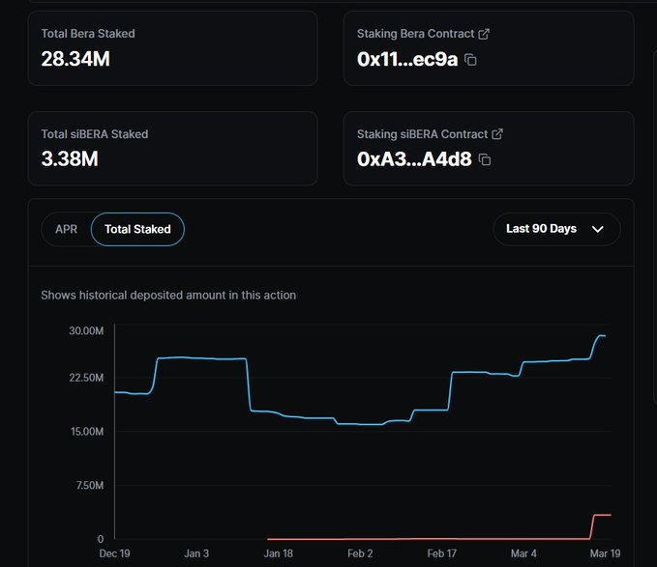The image size is (657, 567).
Task: Click the 15.00M y-axis label
Action: click(x=87, y=431)
